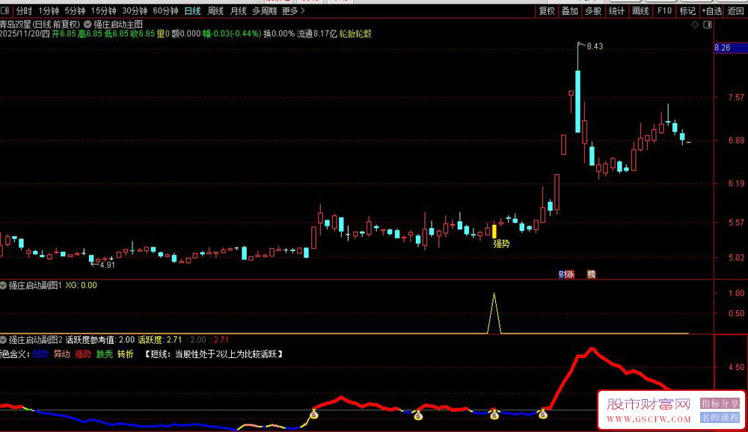
Task: Open the 复权 price adjustment tool
Action: pyautogui.click(x=546, y=10)
